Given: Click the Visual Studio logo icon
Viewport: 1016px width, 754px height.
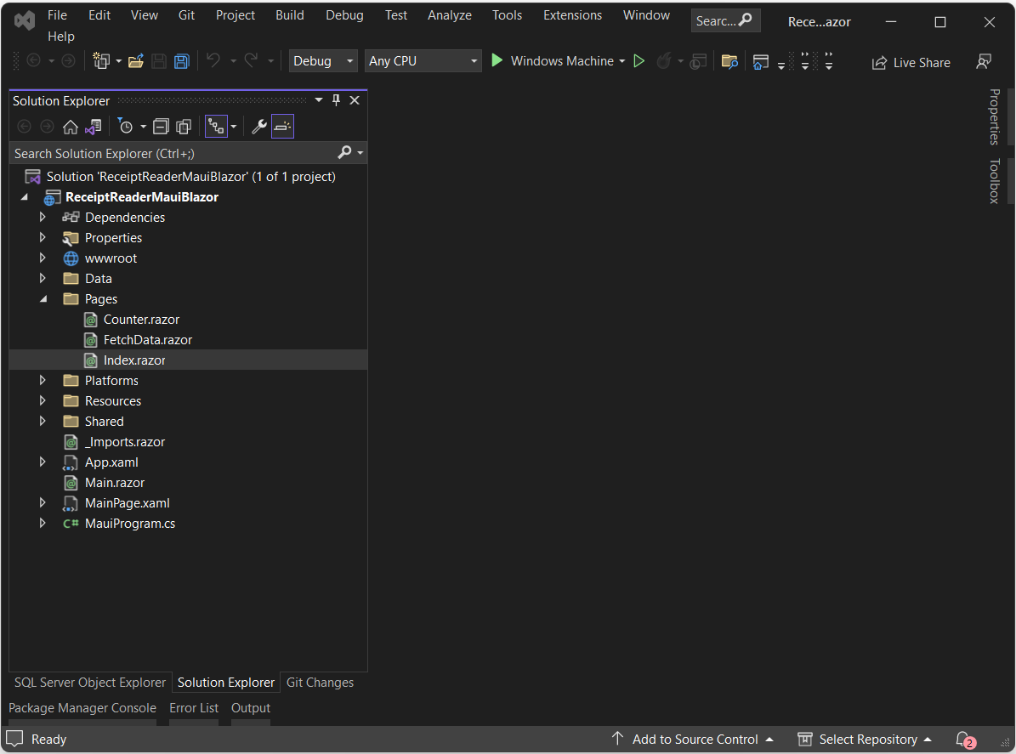Looking at the screenshot, I should click(25, 20).
